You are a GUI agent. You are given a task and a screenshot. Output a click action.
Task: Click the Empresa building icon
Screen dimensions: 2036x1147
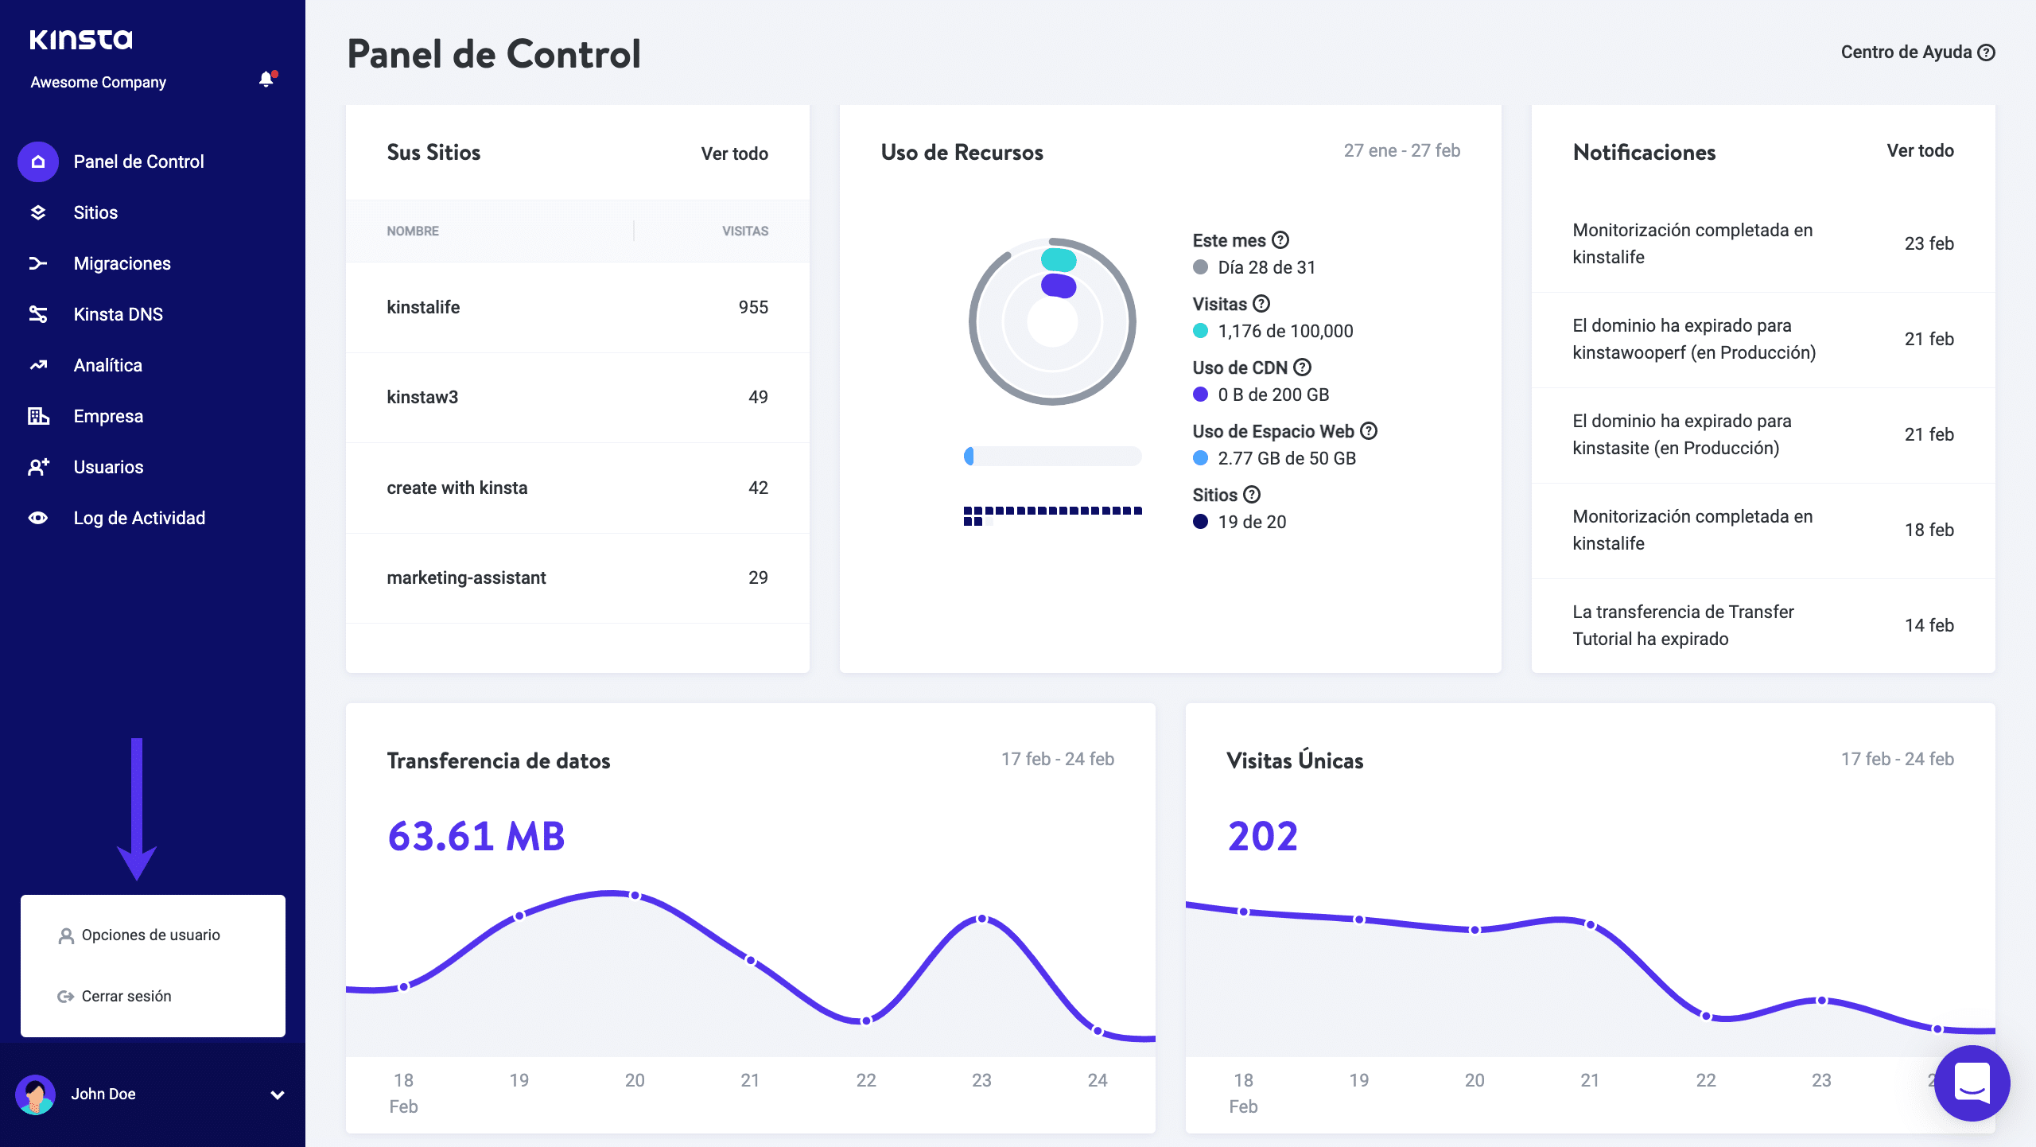point(37,416)
